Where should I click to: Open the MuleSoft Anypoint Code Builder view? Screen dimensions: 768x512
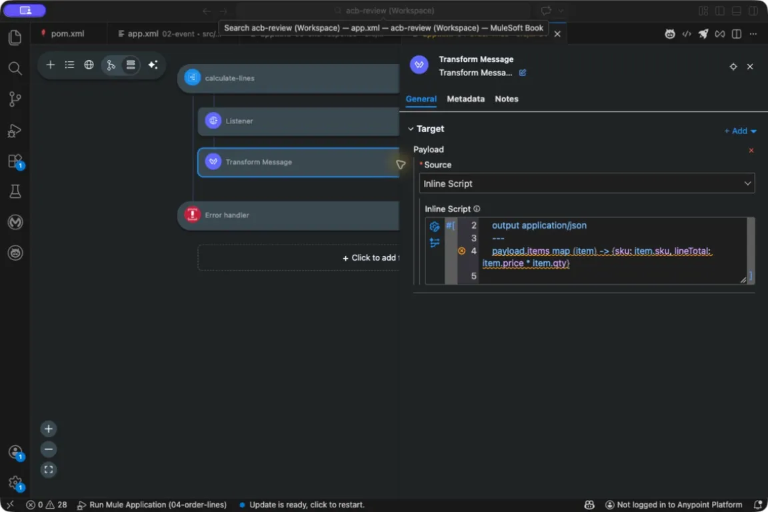coord(15,222)
